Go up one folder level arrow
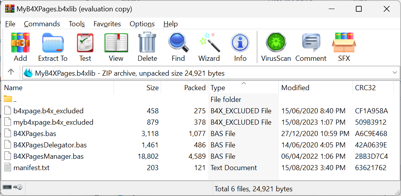This screenshot has width=401, height=196. coord(11,73)
